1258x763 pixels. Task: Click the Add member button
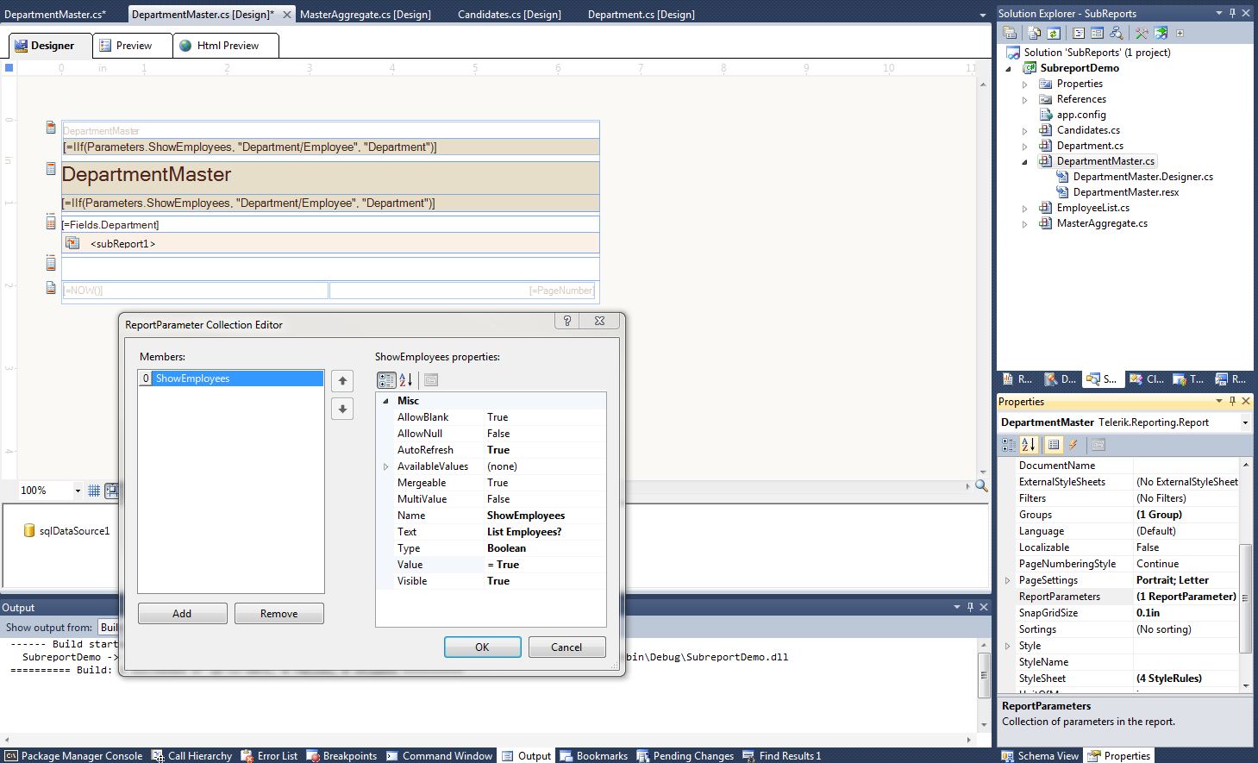click(182, 613)
